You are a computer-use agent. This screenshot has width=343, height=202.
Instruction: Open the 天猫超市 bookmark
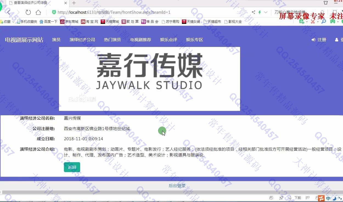coord(212,22)
